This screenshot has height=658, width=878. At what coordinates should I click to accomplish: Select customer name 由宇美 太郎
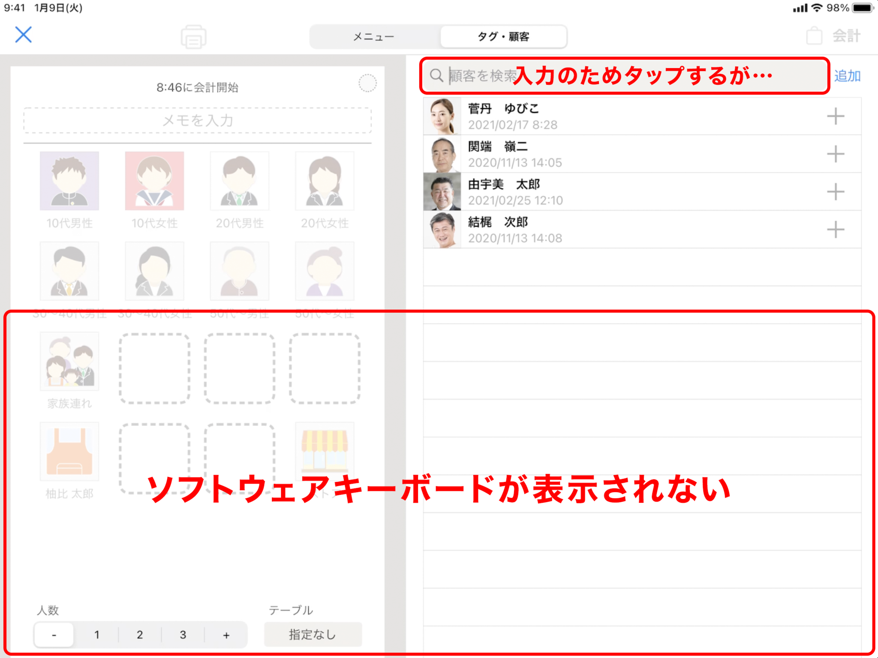(504, 184)
